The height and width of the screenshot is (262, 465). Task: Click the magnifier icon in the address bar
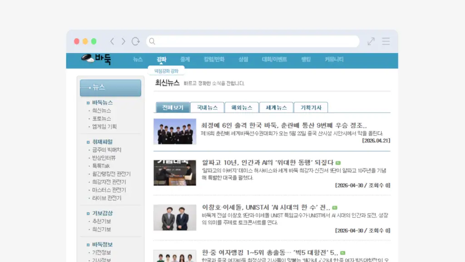152,41
